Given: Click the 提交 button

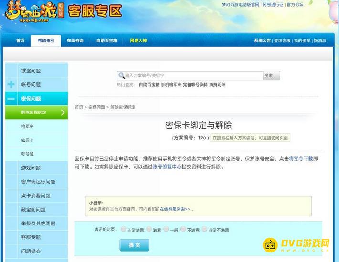Looking at the screenshot, I should pos(135,245).
